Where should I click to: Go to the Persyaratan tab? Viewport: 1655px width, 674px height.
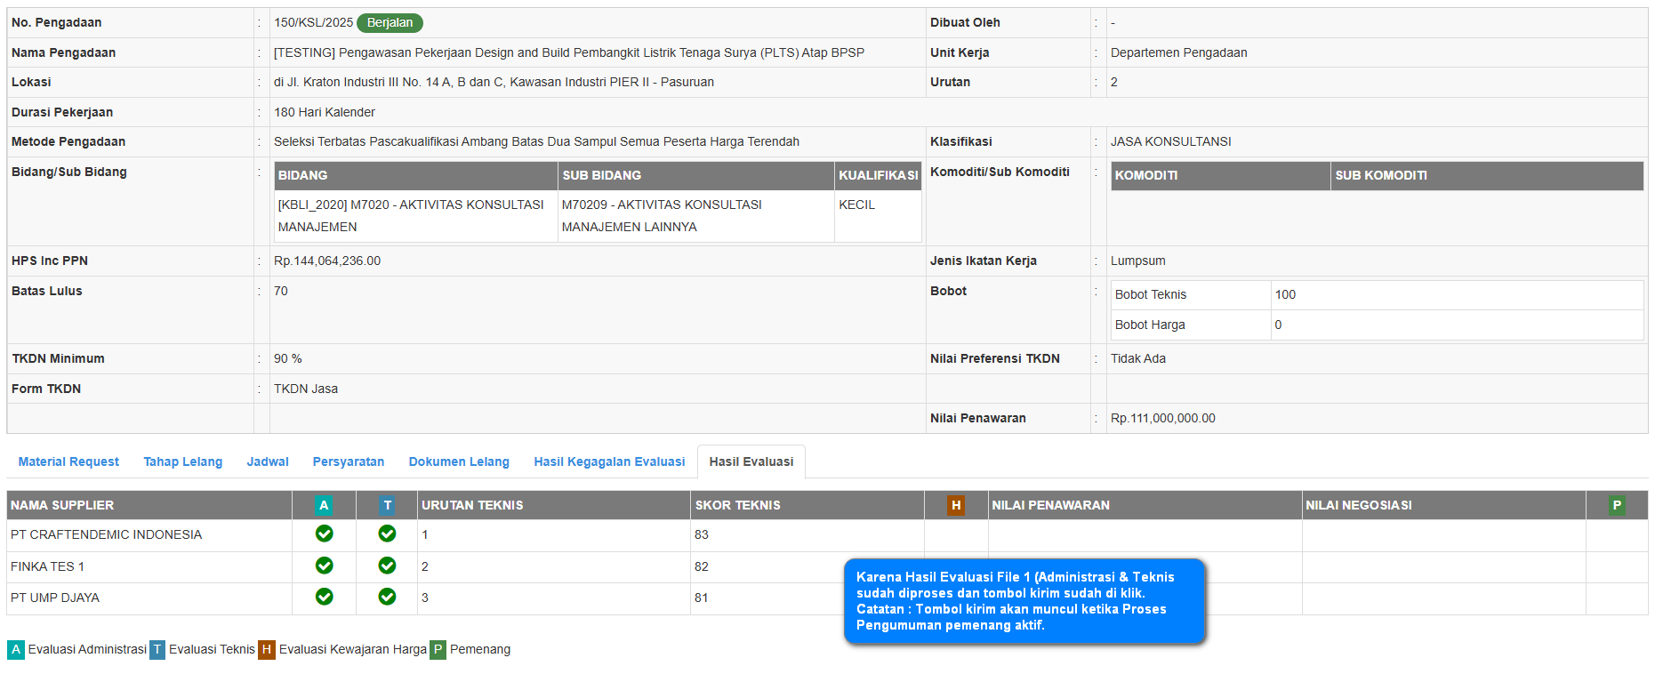(349, 461)
